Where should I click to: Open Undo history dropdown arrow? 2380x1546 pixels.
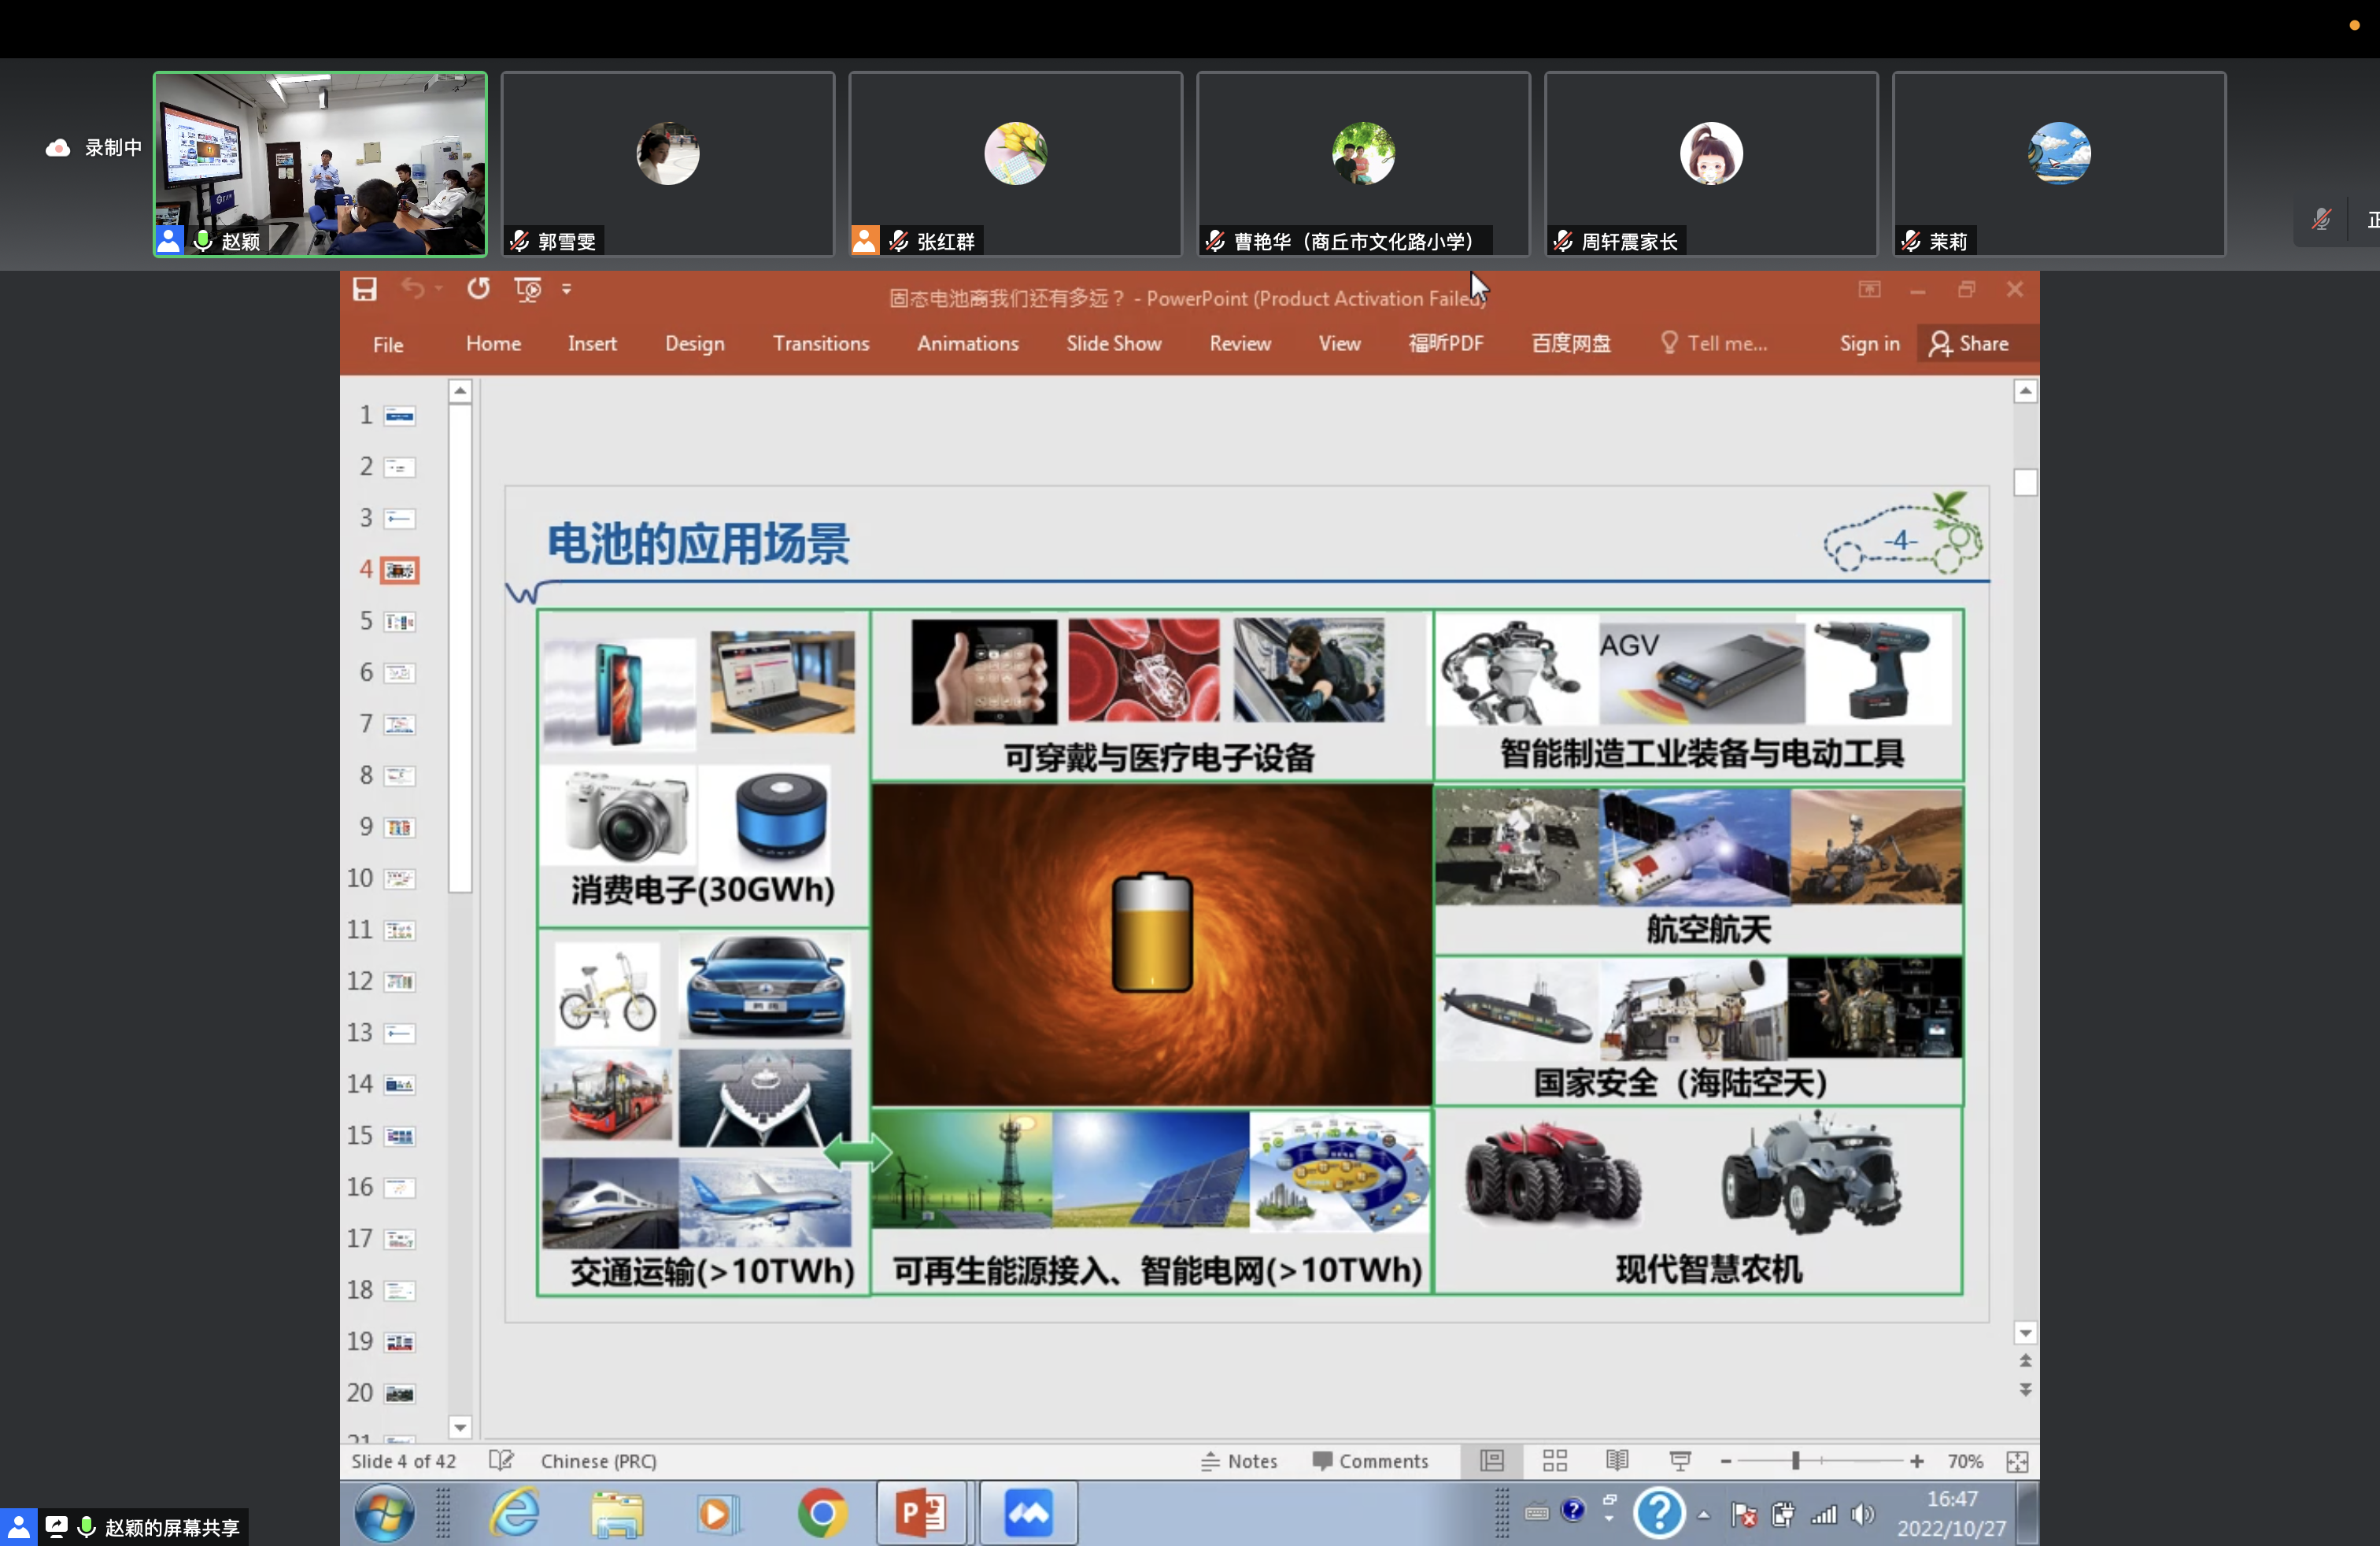439,289
